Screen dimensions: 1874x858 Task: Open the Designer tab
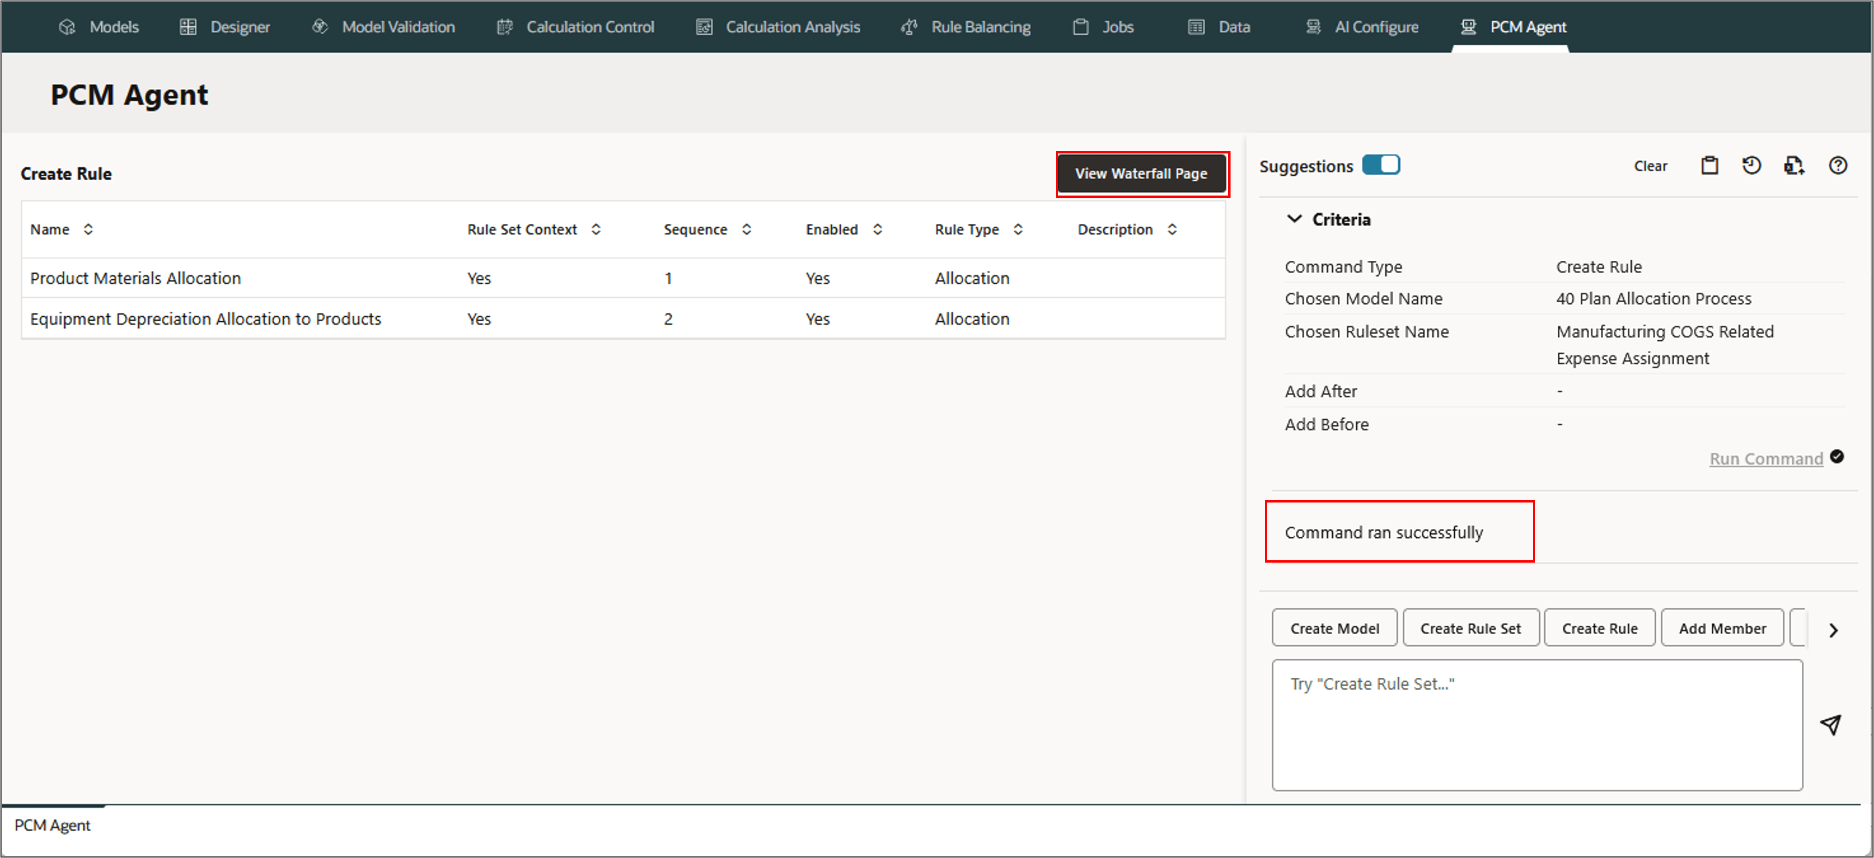click(x=225, y=27)
